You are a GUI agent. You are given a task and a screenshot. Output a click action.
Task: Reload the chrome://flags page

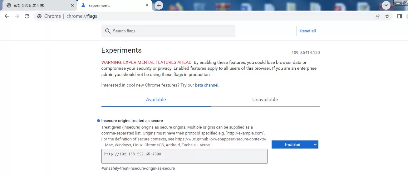(27, 16)
